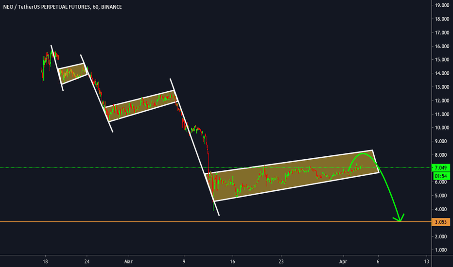Select the small shaded channel near 14.000
Viewport: 453px width, 267px height.
[x=73, y=73]
